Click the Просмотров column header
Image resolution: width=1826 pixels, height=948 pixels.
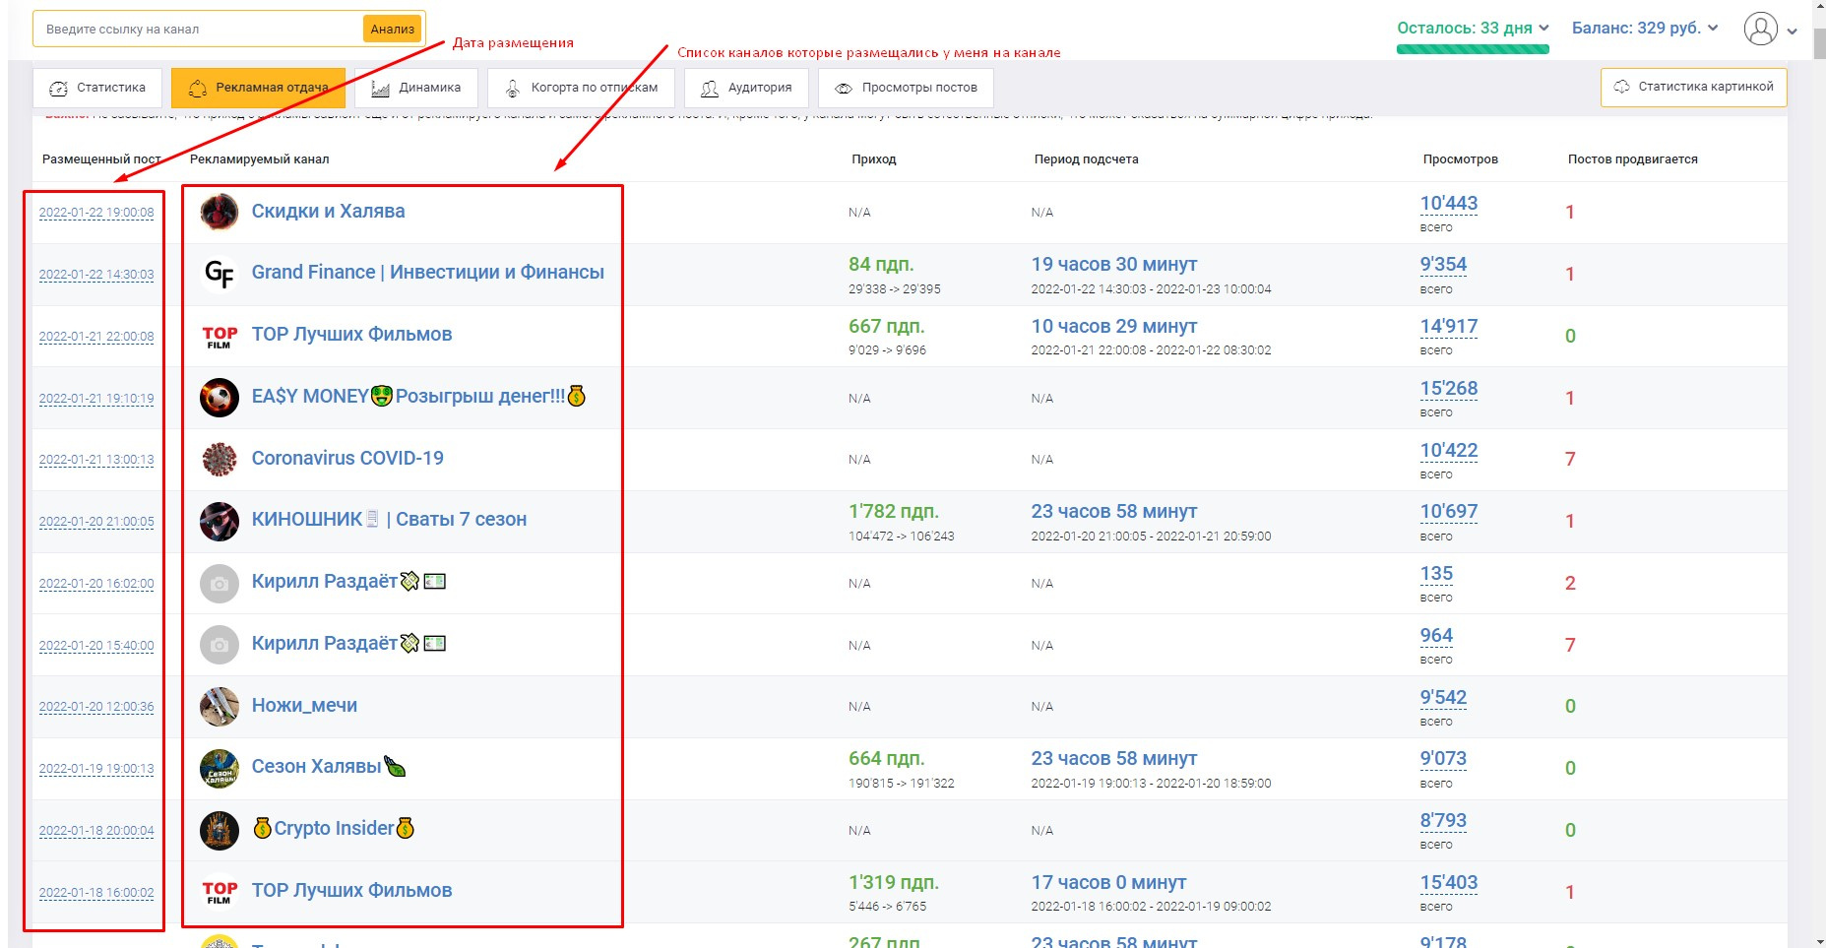pyautogui.click(x=1460, y=158)
